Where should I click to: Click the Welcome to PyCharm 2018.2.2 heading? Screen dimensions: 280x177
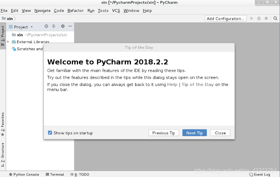coord(107,62)
